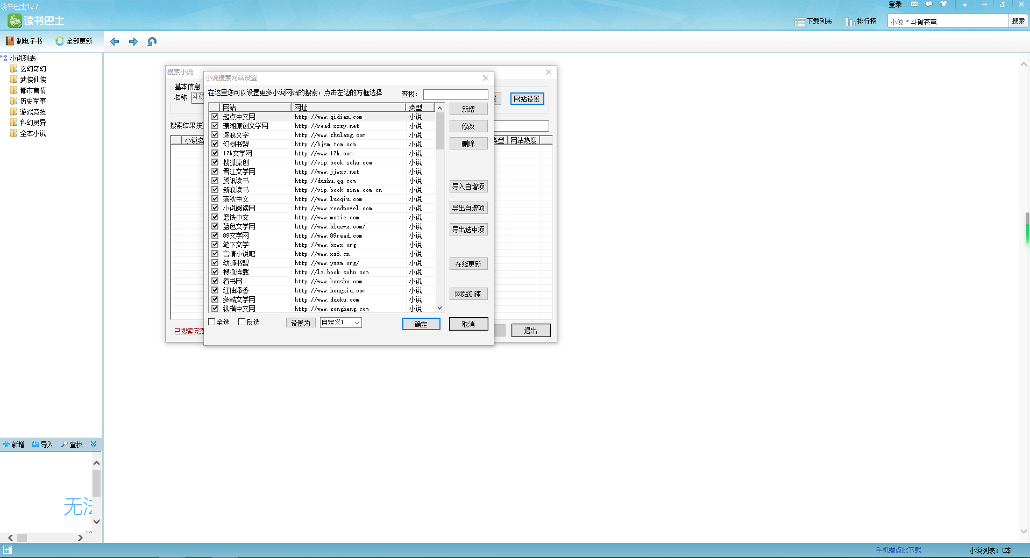The height and width of the screenshot is (558, 1030).
Task: Open the 小说 search type dropdown
Action: (x=899, y=22)
